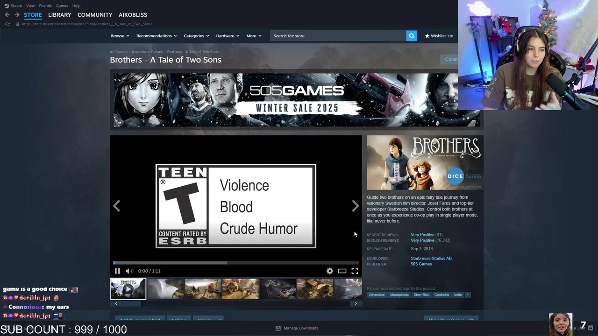Select the Indie tag
This screenshot has height=336, width=598.
pyautogui.click(x=458, y=294)
